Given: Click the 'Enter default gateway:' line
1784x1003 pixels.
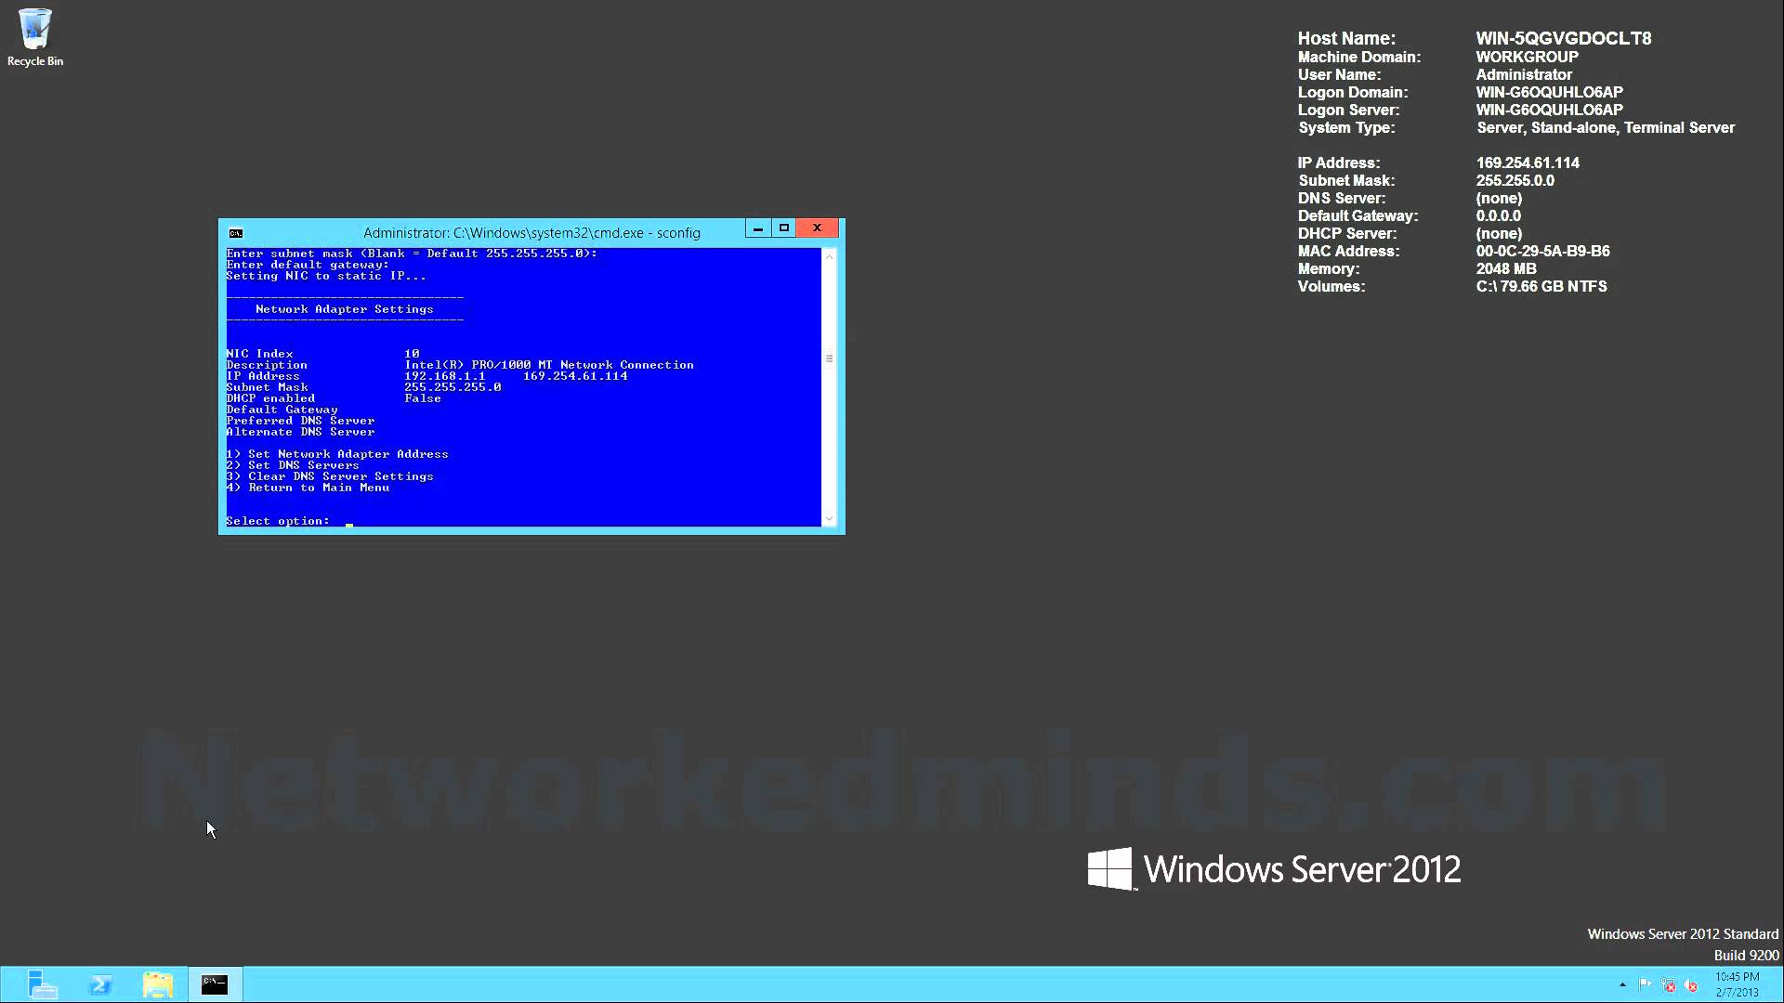Looking at the screenshot, I should (308, 265).
